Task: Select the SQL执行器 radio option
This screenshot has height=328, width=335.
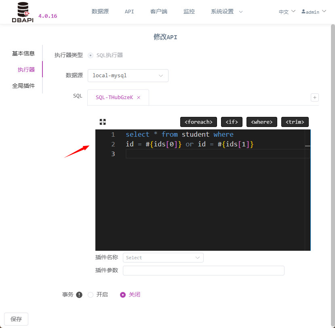Action: click(91, 55)
